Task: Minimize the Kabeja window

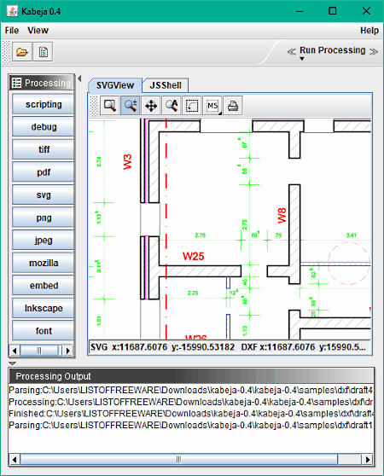Action: point(300,11)
